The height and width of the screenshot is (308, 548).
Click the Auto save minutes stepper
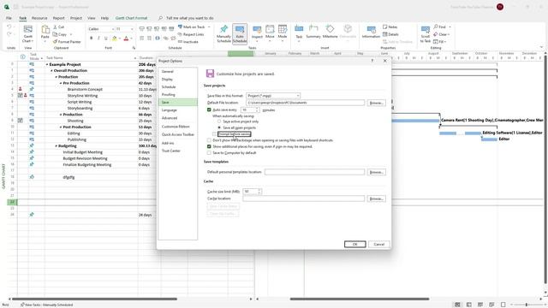(258, 110)
